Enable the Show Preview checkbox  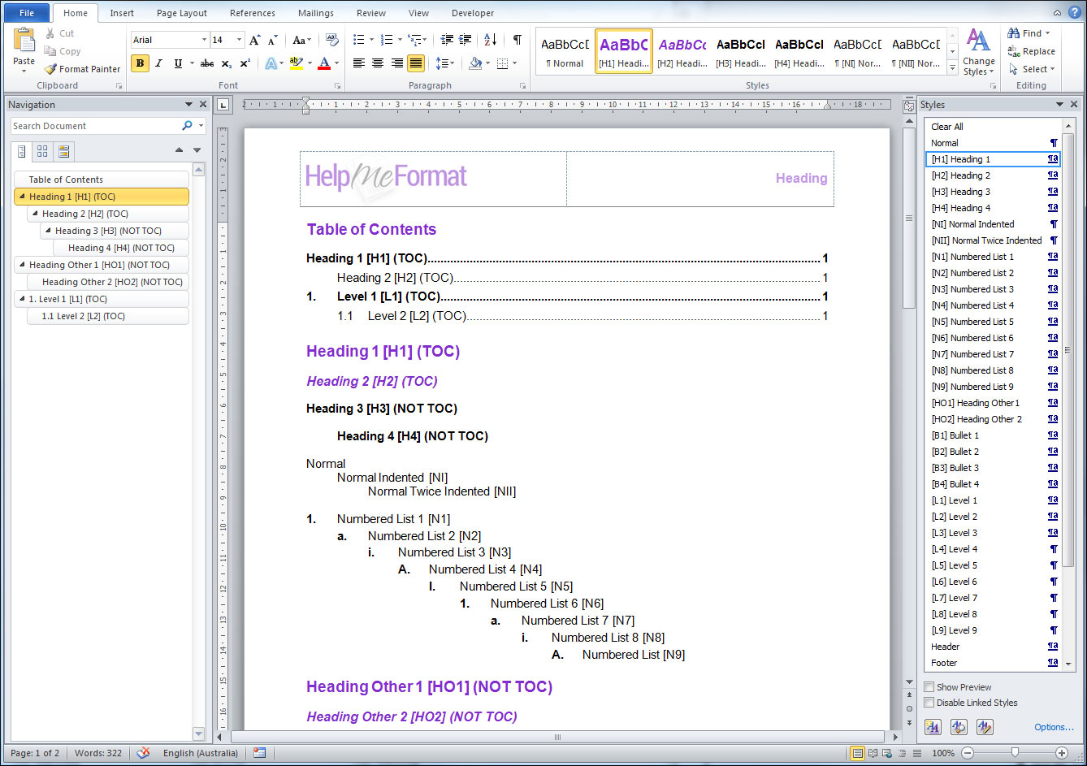[929, 686]
